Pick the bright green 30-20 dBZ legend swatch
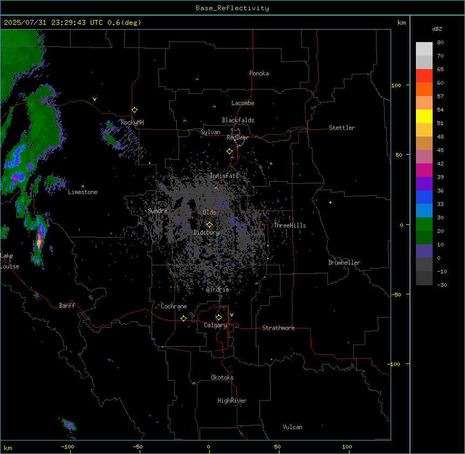Image resolution: width=465 pixels, height=454 pixels. (x=424, y=224)
